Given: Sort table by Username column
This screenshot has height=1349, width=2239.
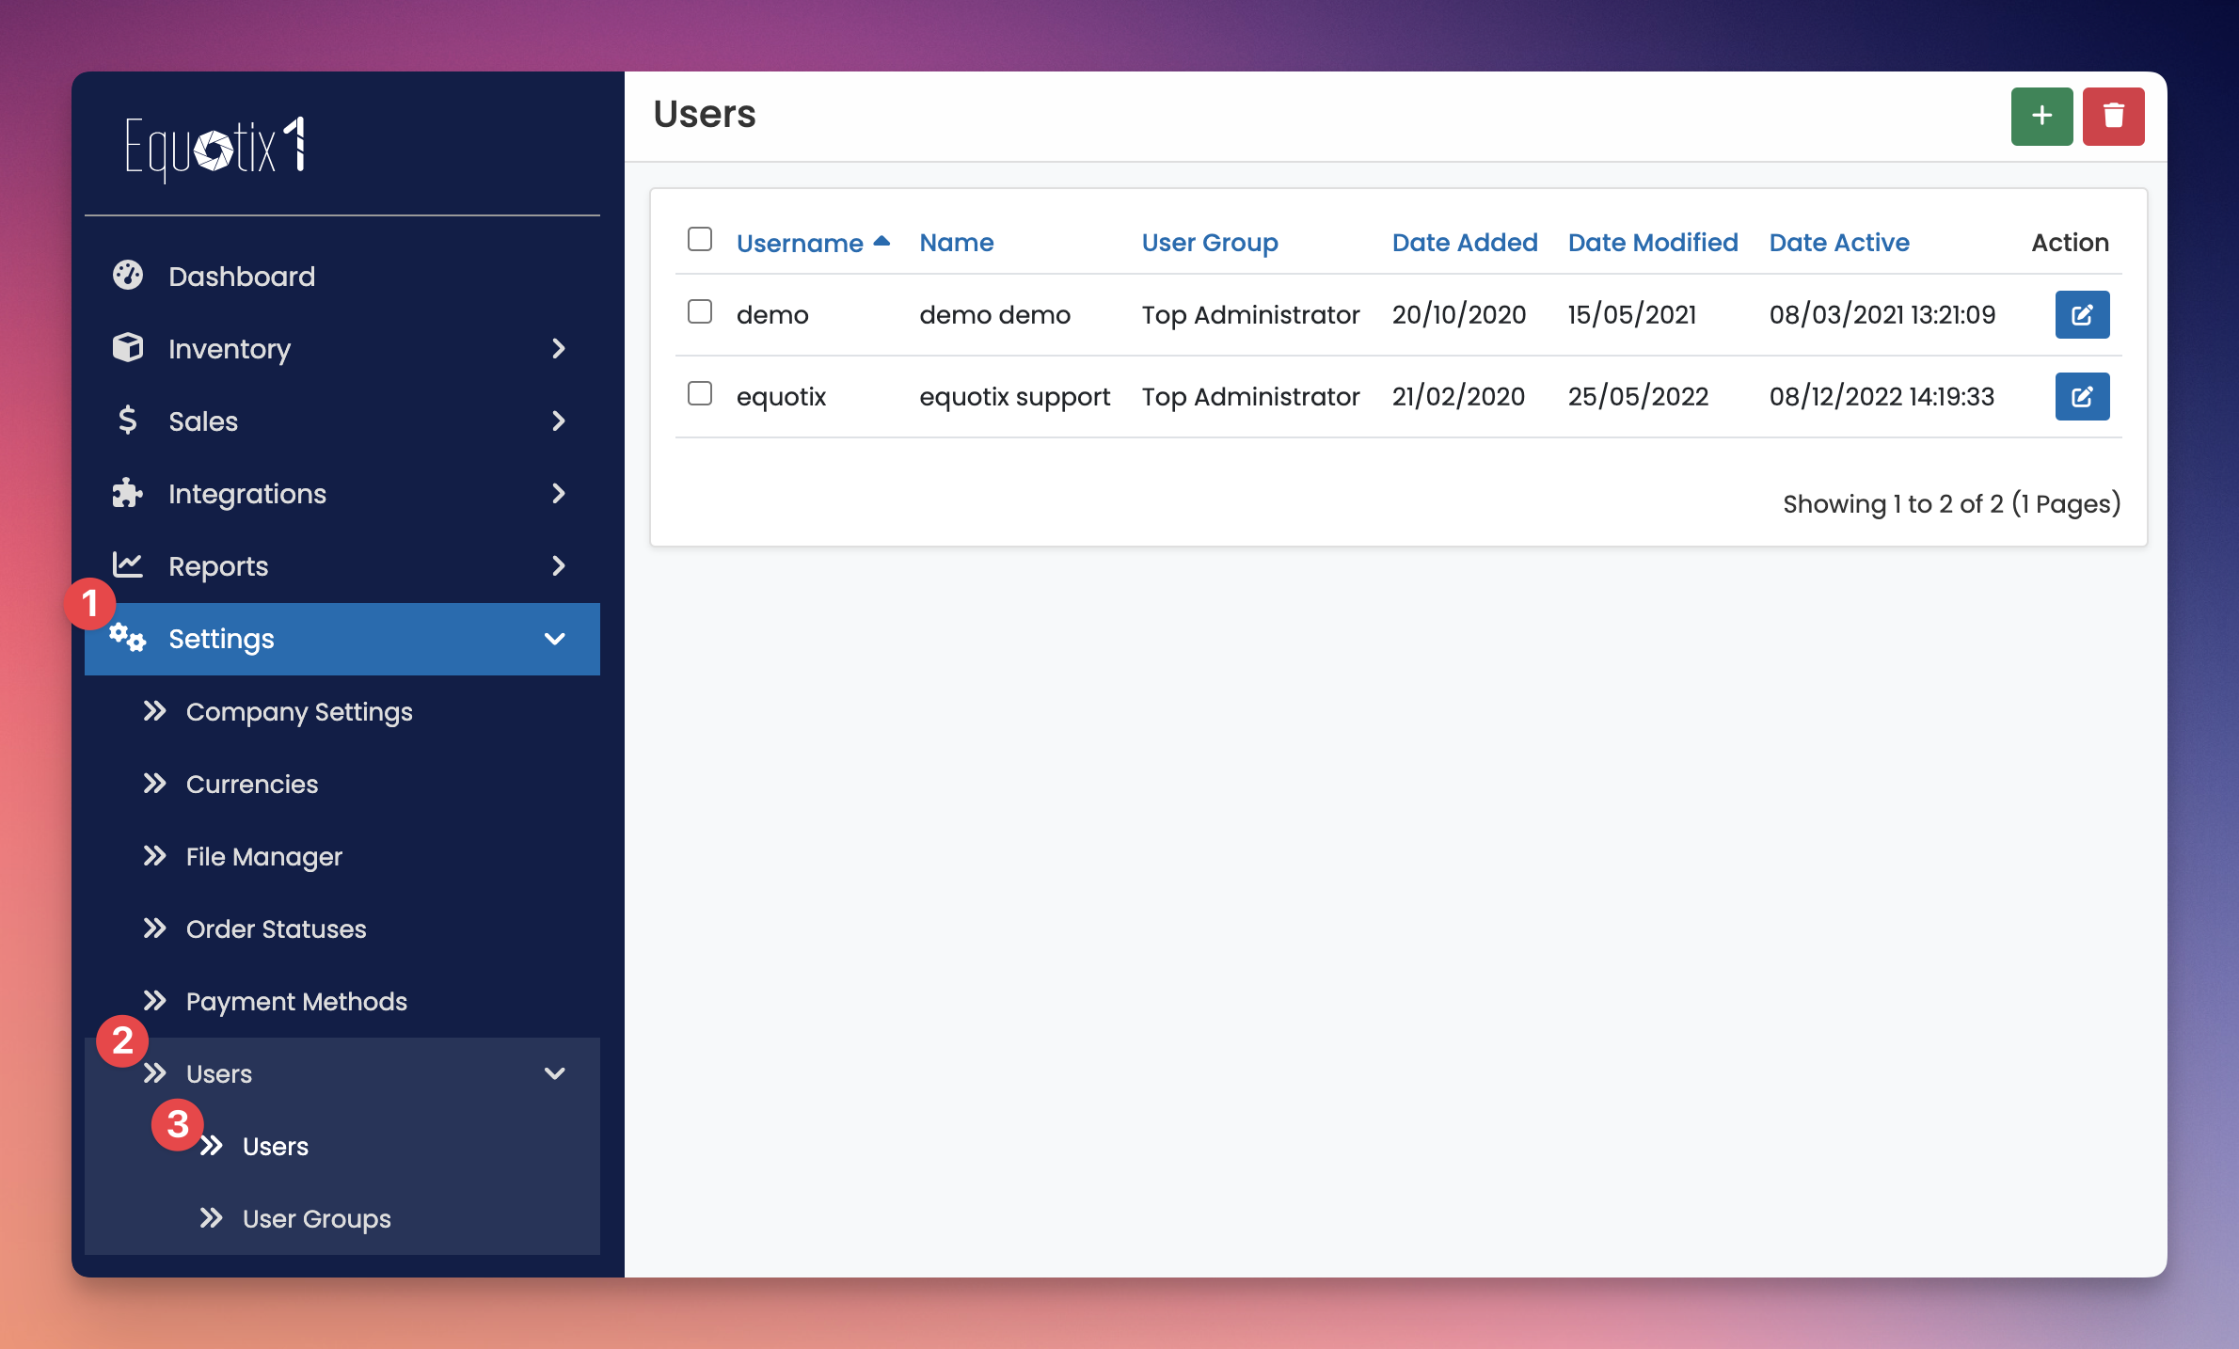Looking at the screenshot, I should coord(800,243).
